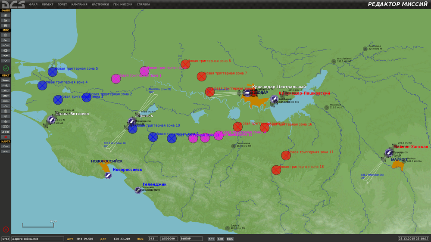The width and height of the screenshot is (431, 242).
Task: Click the red X delete tool
Action: [x=6, y=137]
